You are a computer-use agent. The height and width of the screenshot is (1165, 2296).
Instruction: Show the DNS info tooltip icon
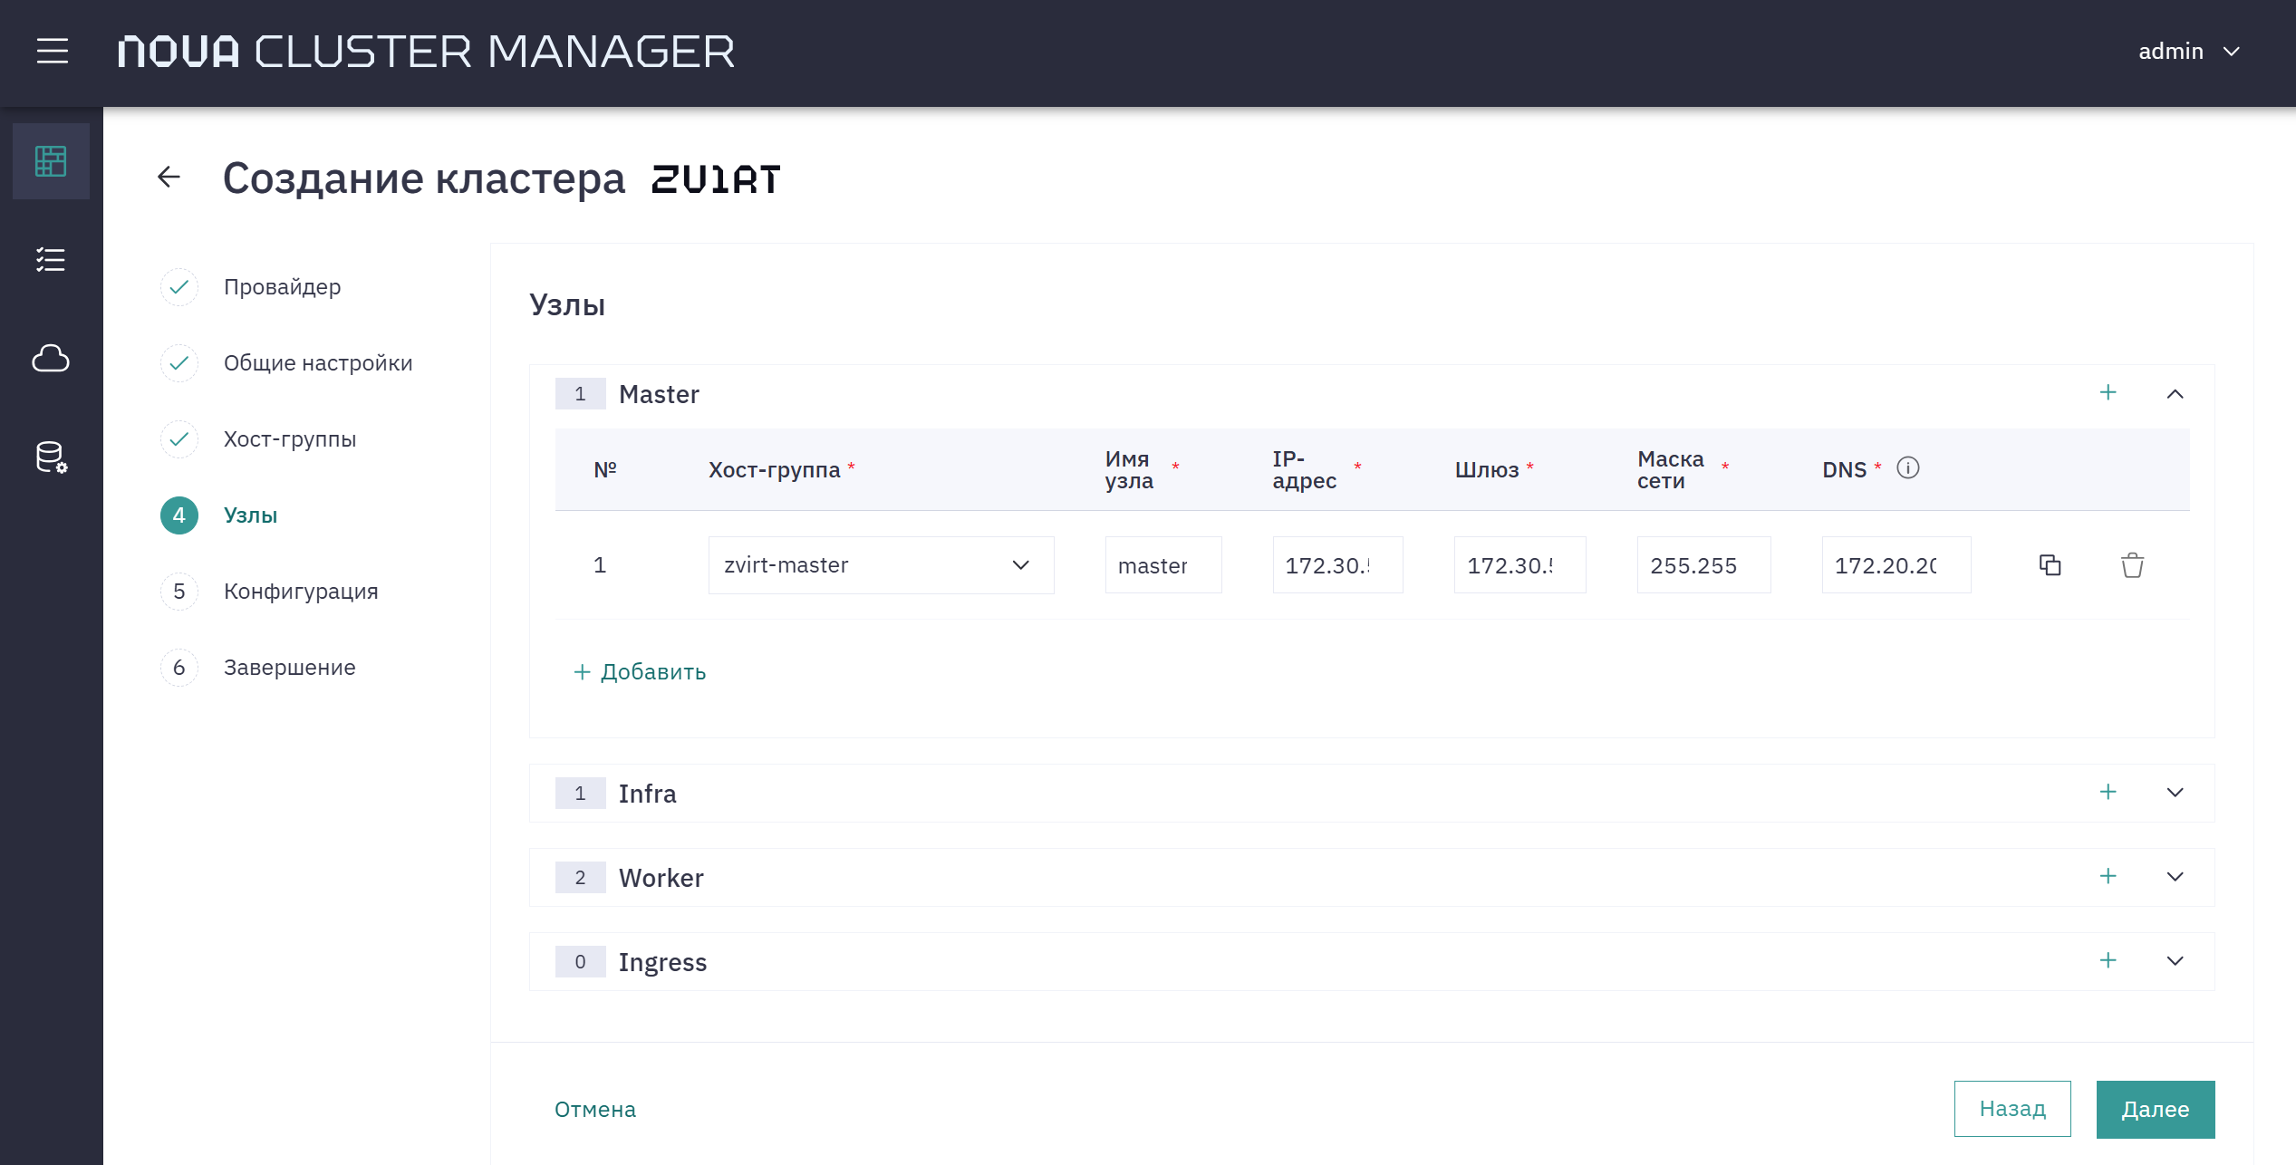1908,468
